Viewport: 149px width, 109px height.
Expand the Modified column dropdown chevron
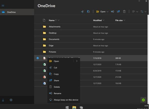point(104,20)
